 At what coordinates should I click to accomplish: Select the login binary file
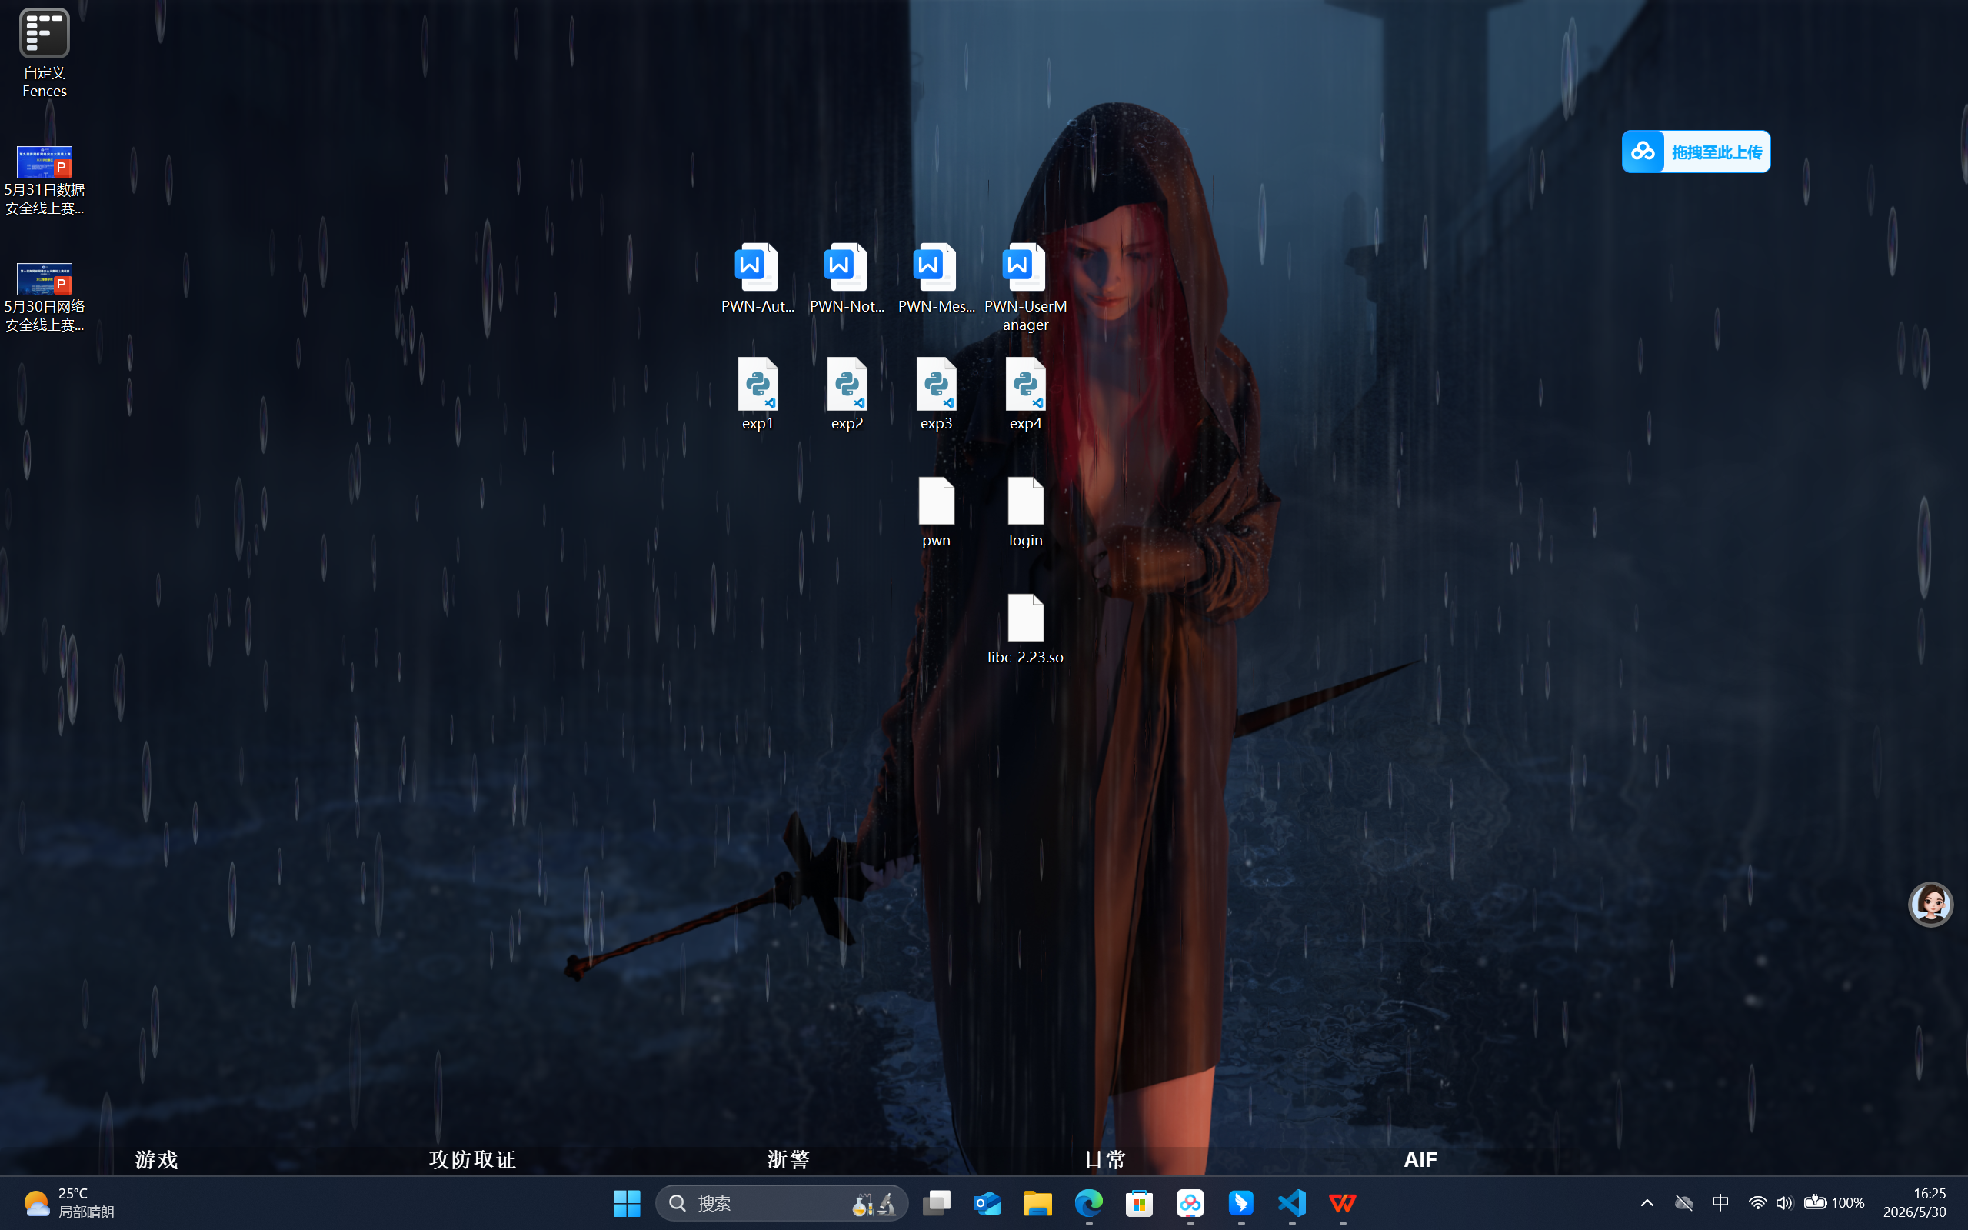(x=1025, y=512)
